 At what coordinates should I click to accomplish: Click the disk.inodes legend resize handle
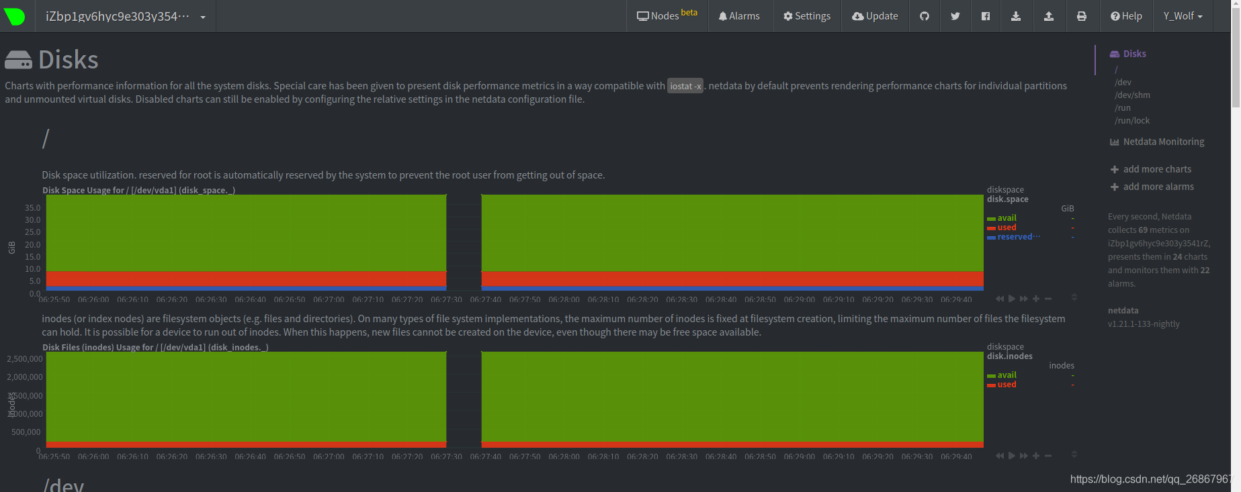pos(1074,454)
